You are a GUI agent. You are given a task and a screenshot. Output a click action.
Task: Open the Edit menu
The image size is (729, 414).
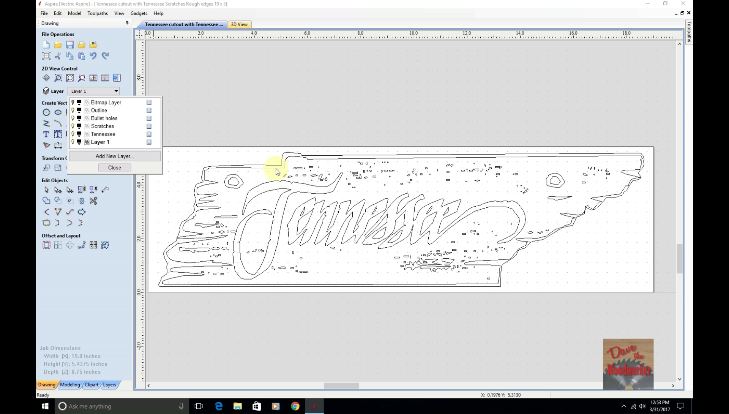(58, 13)
